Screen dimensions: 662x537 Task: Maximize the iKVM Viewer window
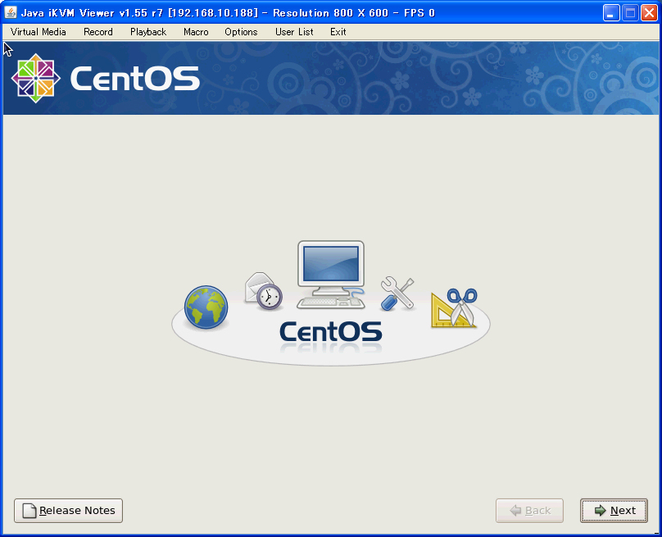tap(630, 12)
